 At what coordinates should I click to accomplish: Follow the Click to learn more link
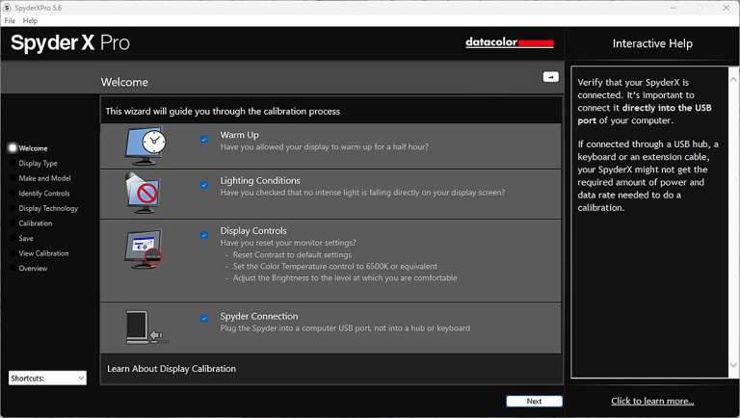click(652, 401)
